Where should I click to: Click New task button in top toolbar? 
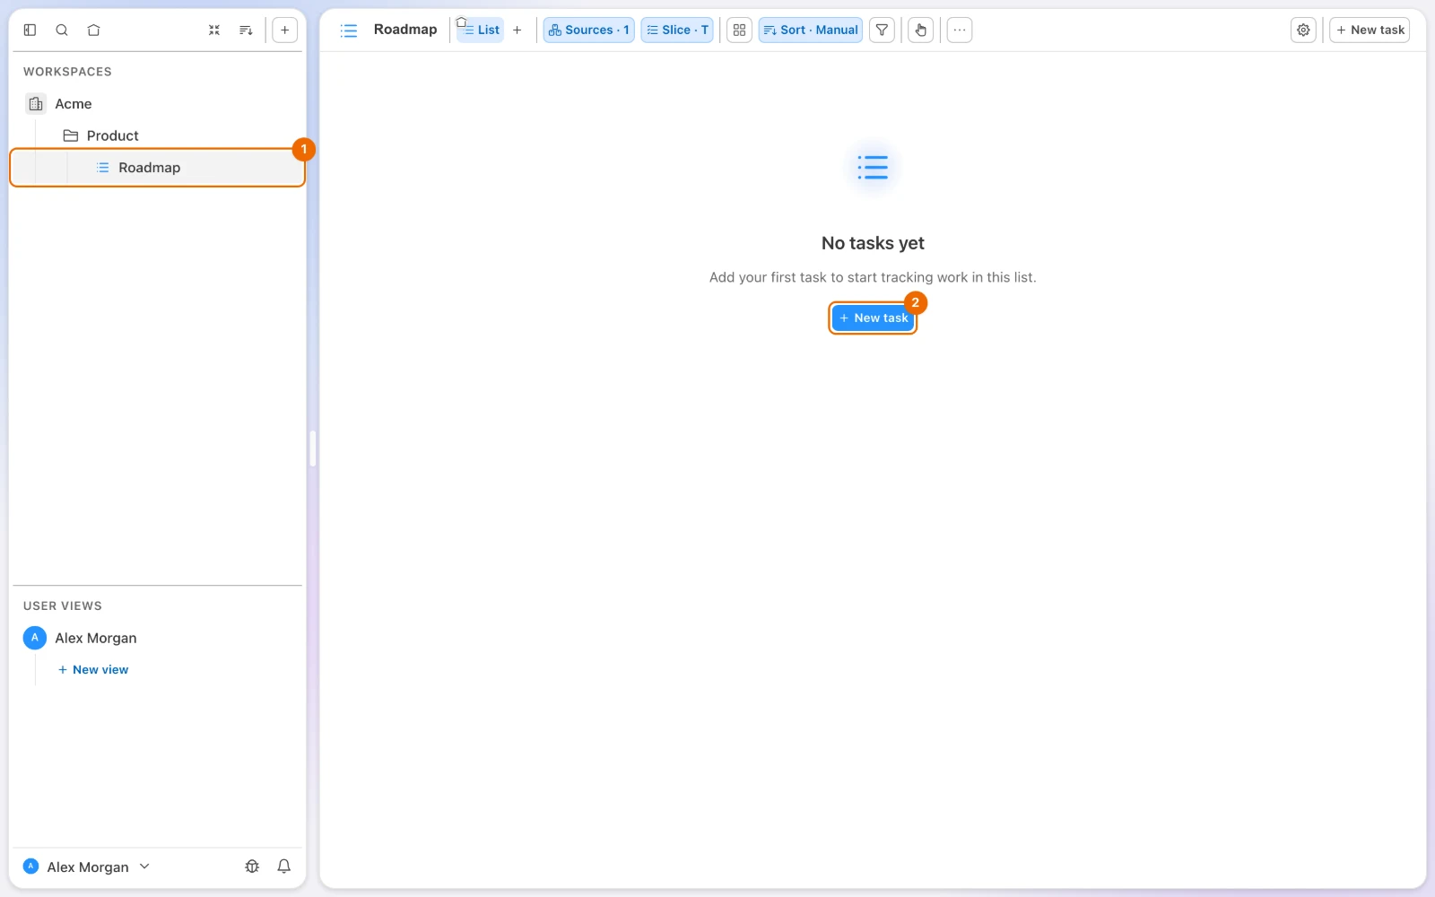click(x=1370, y=30)
